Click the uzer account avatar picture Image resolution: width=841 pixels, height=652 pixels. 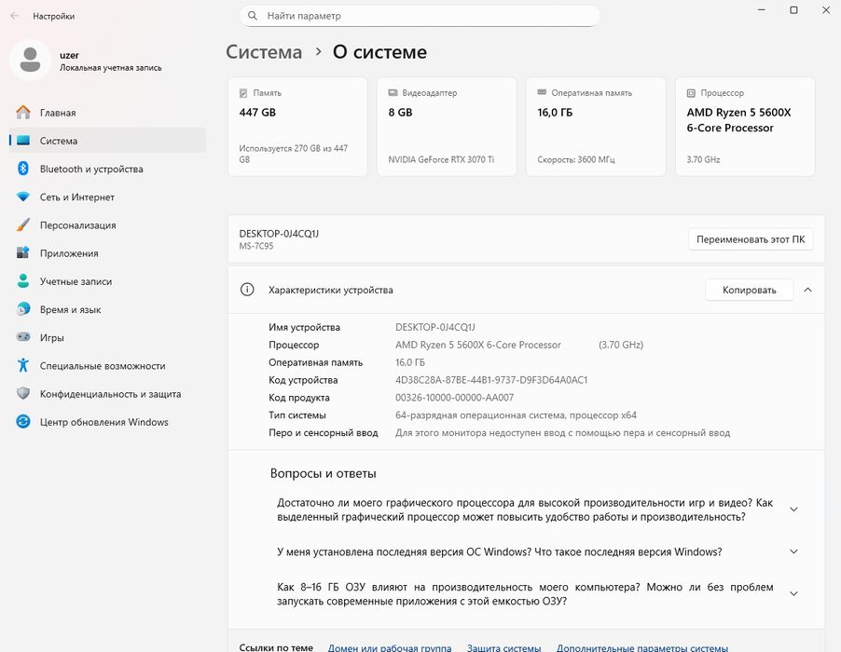(x=30, y=60)
